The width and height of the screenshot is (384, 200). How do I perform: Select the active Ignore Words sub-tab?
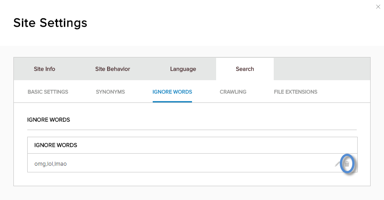click(172, 92)
